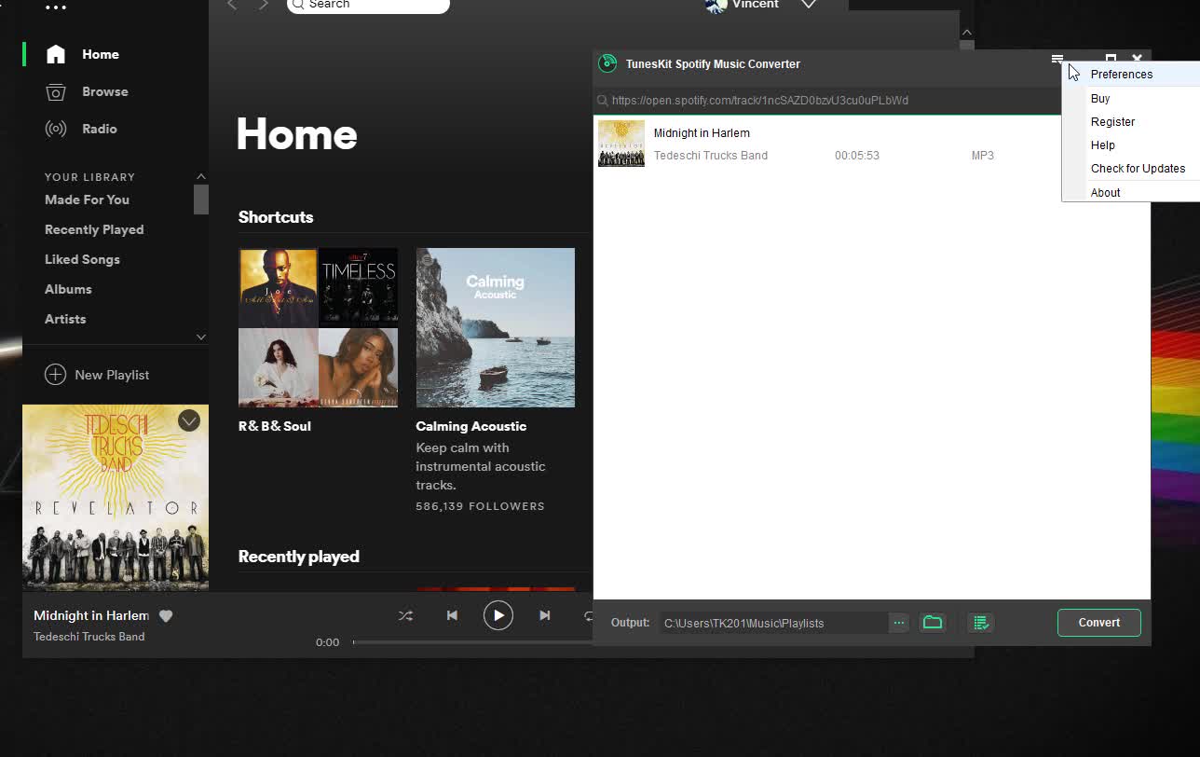Viewport: 1200px width, 757px height.
Task: Click the TunesKit Spotify URL field
Action: coord(829,100)
